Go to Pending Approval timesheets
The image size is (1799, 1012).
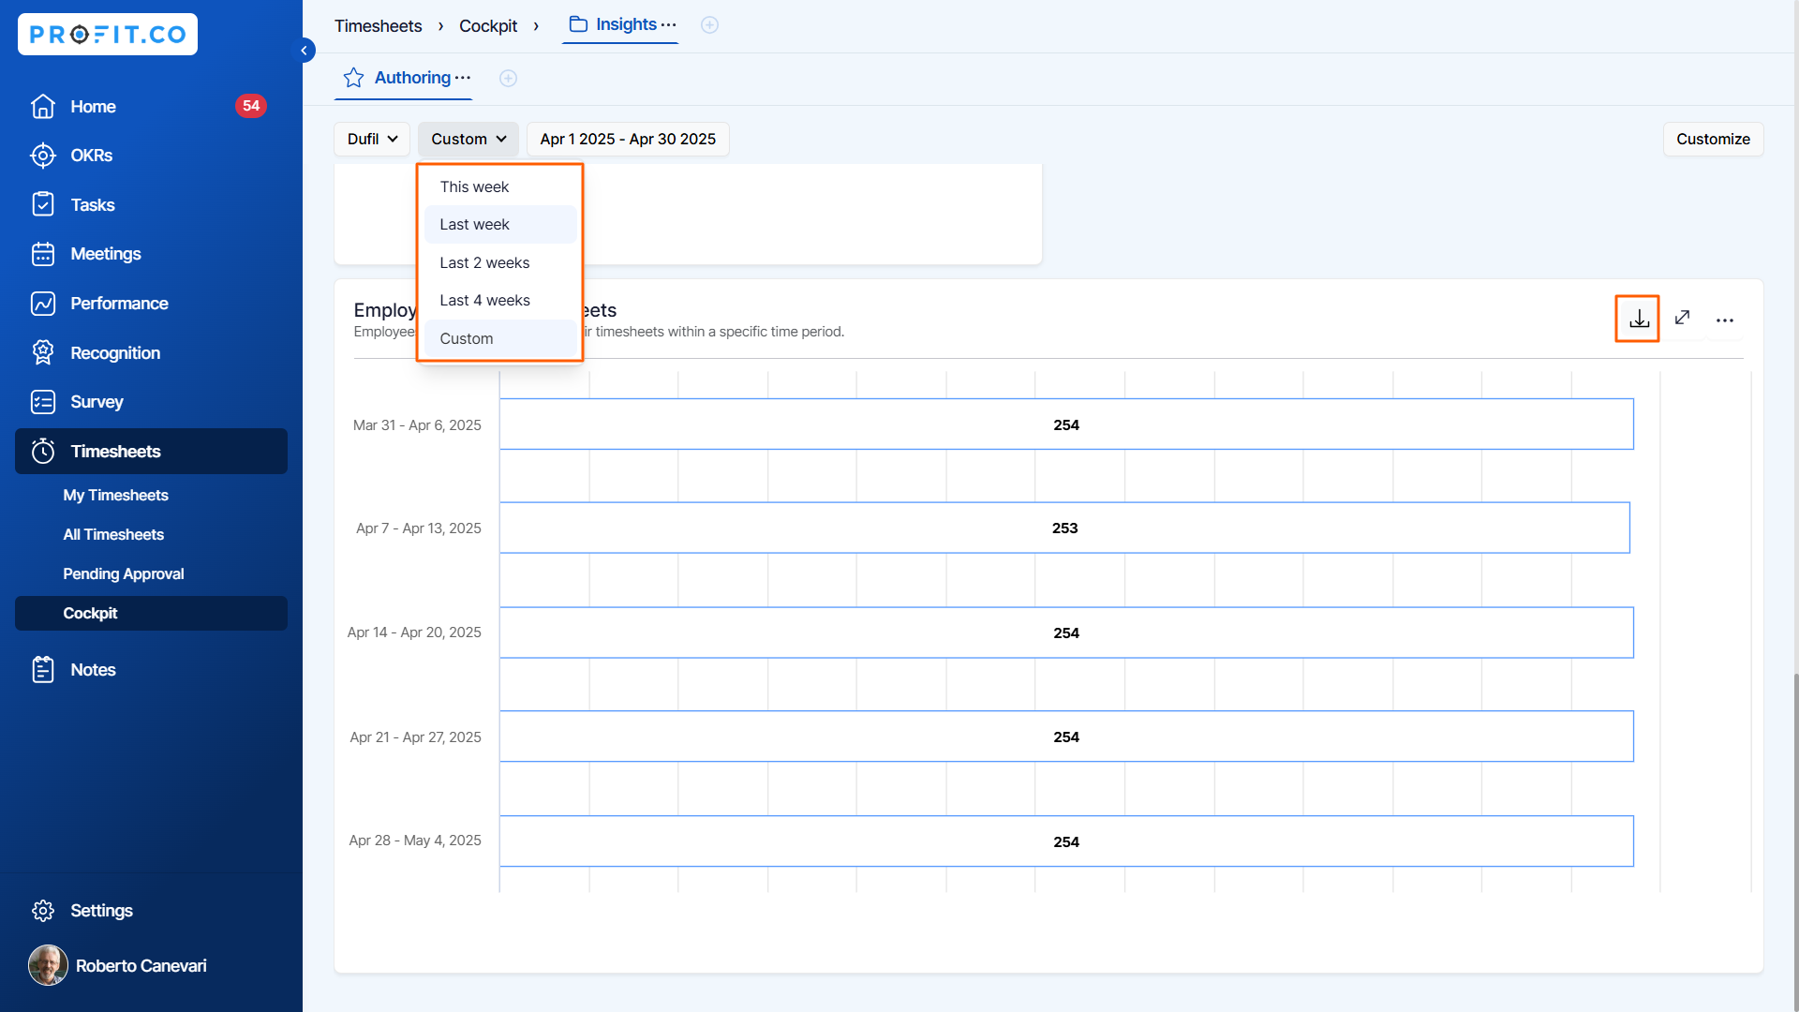tap(123, 573)
